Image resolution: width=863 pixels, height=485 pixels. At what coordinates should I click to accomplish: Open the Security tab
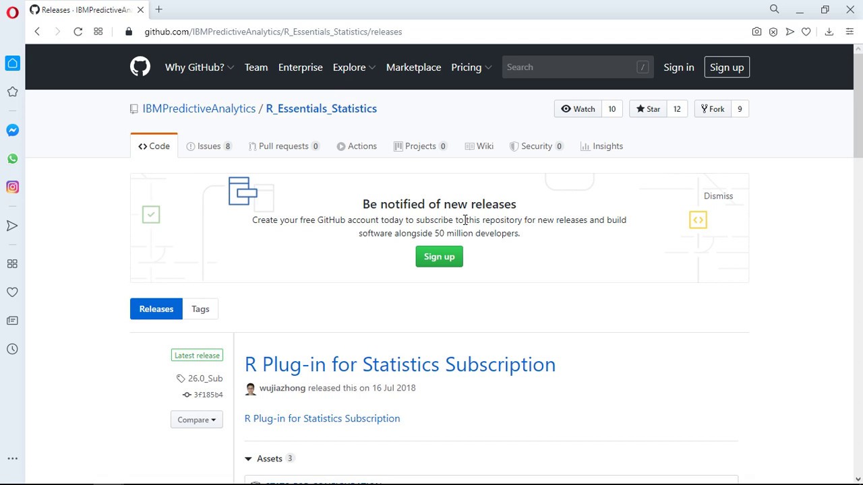[x=537, y=146]
